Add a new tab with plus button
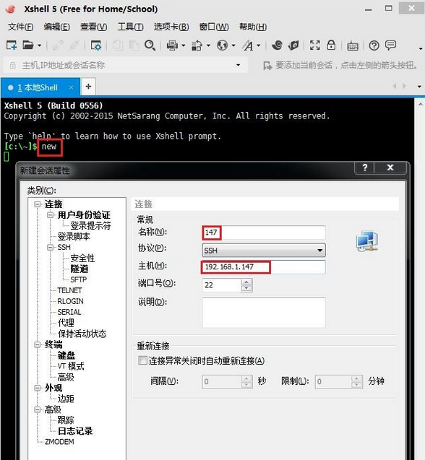 88,87
